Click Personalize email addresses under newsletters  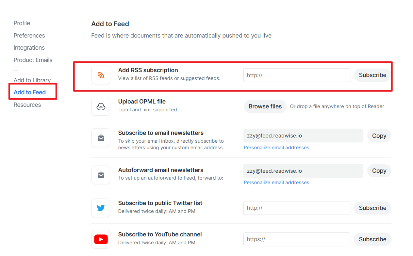[276, 148]
